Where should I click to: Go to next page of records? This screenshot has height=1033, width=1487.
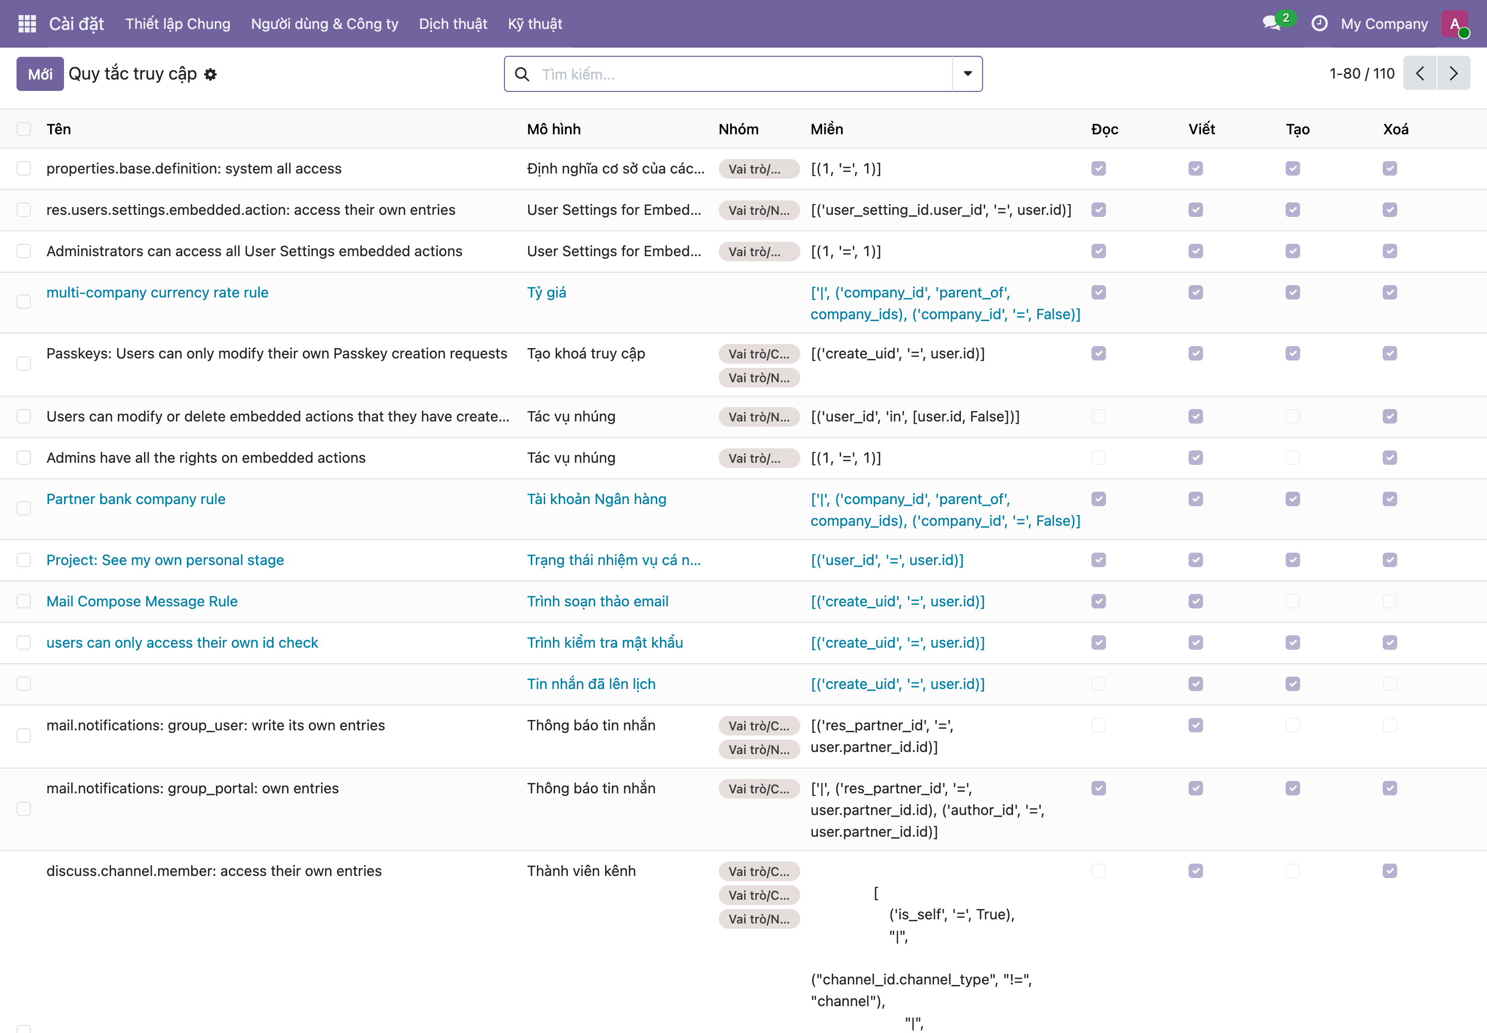pos(1454,73)
